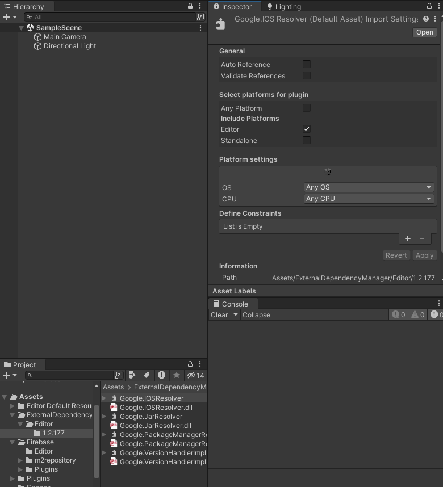The width and height of the screenshot is (443, 487).
Task: Expand Editor Default Resources folder
Action: (12, 406)
